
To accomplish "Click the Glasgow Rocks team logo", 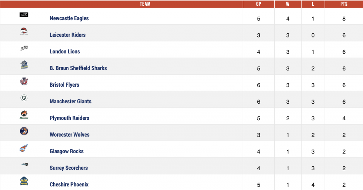I will tap(24, 148).
